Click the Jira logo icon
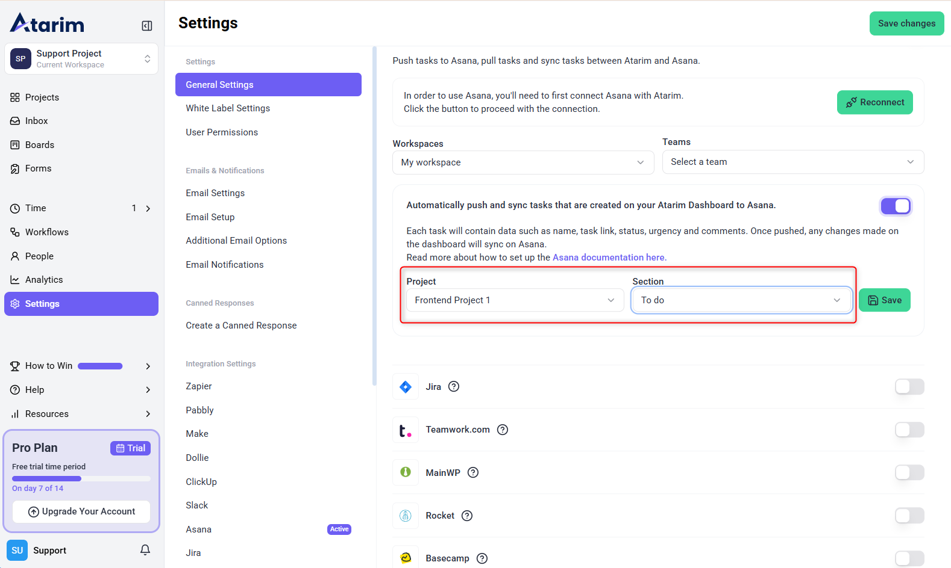The height and width of the screenshot is (568, 951). (406, 387)
